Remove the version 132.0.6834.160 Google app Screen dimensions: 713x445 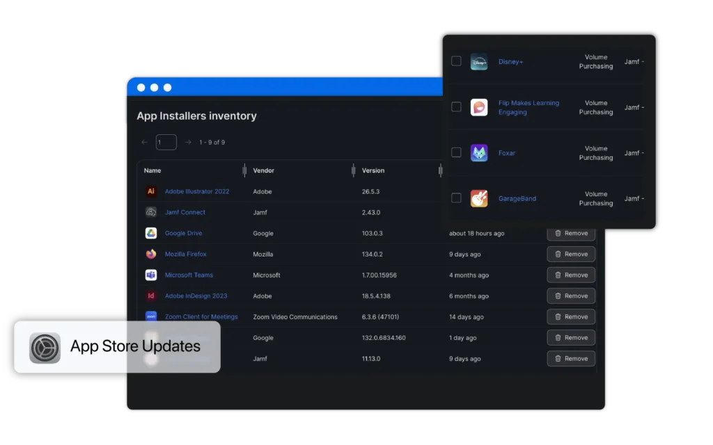point(571,338)
